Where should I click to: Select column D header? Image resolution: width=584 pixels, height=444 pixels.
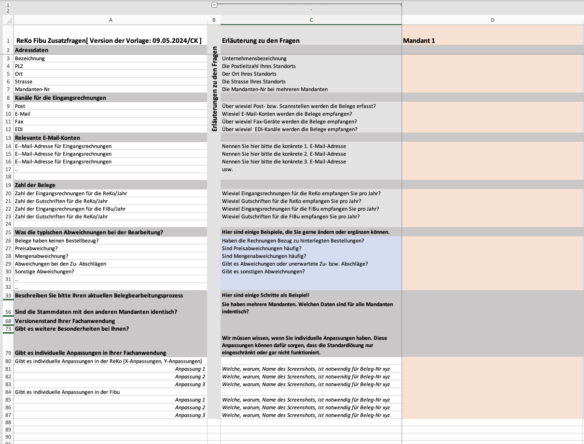pos(492,20)
